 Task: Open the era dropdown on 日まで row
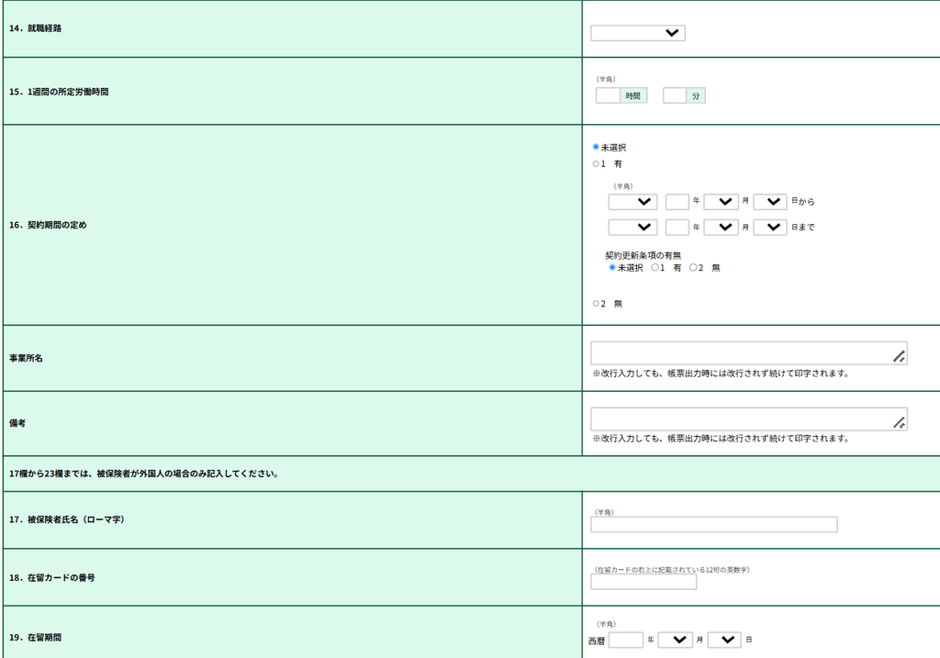(632, 227)
